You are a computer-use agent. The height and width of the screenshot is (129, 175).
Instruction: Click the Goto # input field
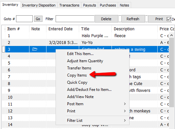click(24, 19)
